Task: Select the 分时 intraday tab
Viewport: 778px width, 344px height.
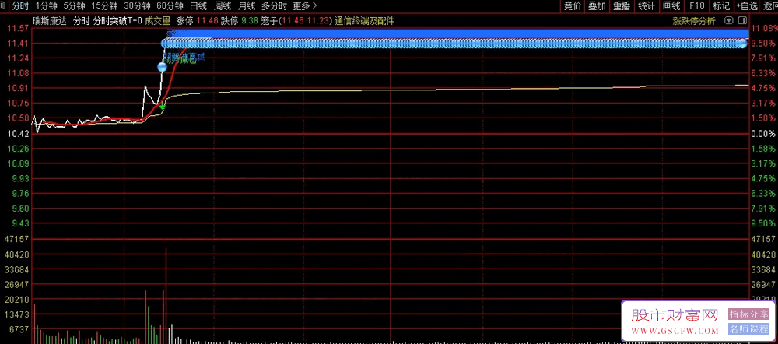Action: tap(20, 6)
